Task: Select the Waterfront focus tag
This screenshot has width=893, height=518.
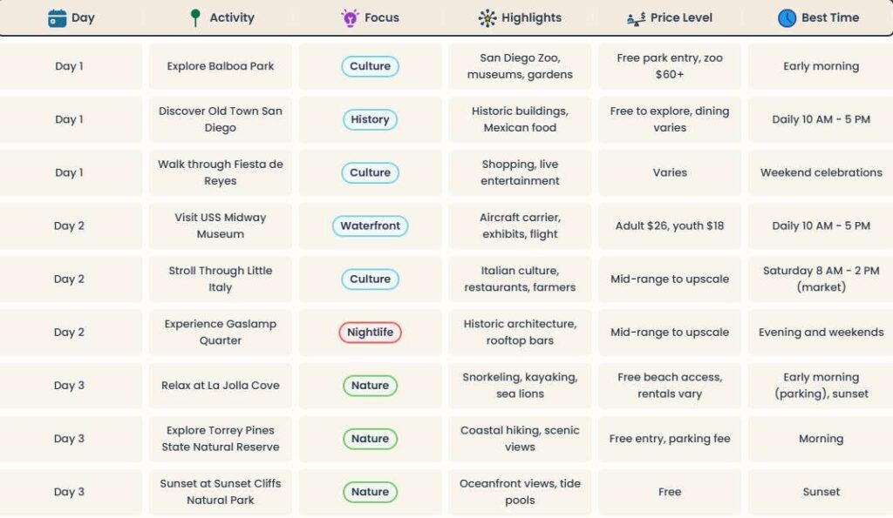Action: (x=370, y=226)
